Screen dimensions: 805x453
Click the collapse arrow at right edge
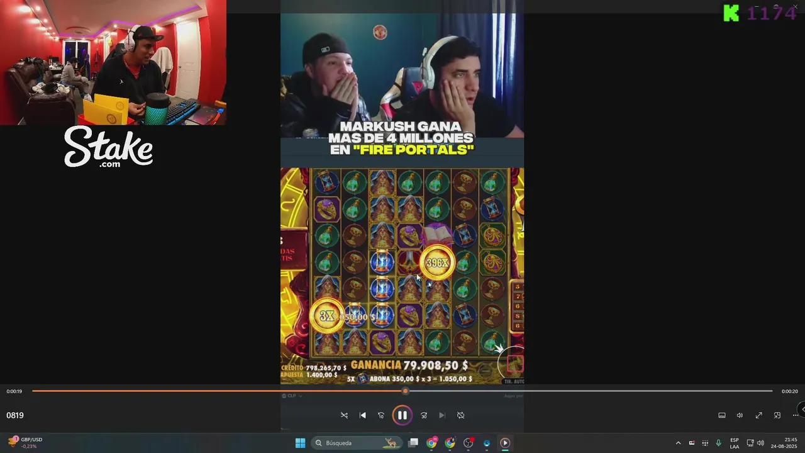(x=802, y=409)
